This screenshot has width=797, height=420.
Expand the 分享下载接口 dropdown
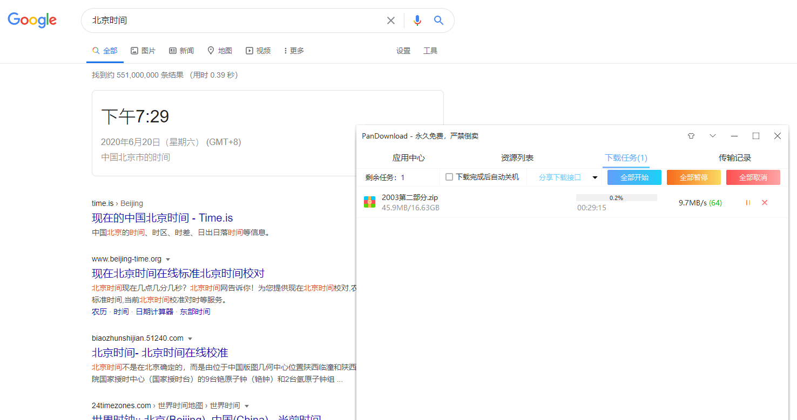click(x=595, y=177)
